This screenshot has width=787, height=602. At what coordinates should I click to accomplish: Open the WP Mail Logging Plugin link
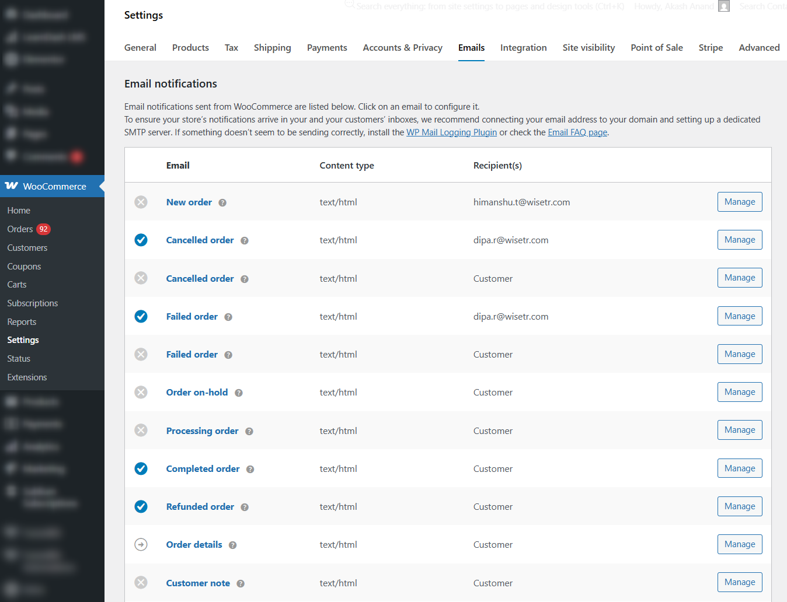tap(451, 132)
